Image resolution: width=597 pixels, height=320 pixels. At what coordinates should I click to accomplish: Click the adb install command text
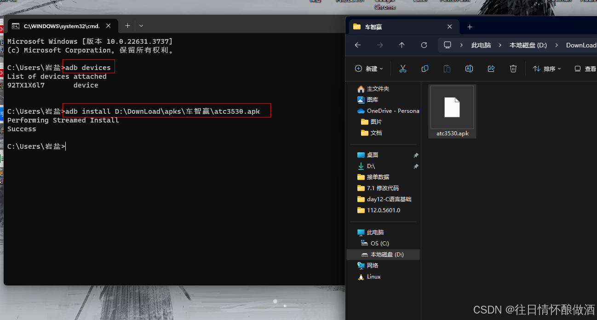(162, 111)
